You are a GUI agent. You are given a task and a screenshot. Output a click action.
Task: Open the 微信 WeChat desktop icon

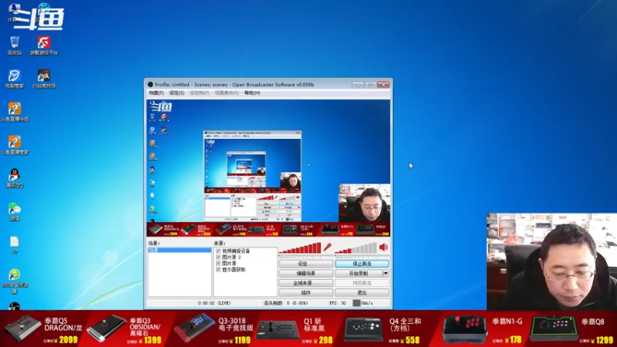tap(15, 211)
